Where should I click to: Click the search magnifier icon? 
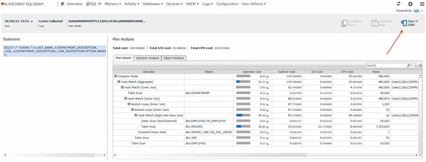click(409, 66)
